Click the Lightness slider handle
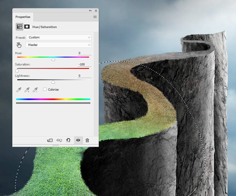Screen dimensions: 236x196 pyautogui.click(x=53, y=82)
